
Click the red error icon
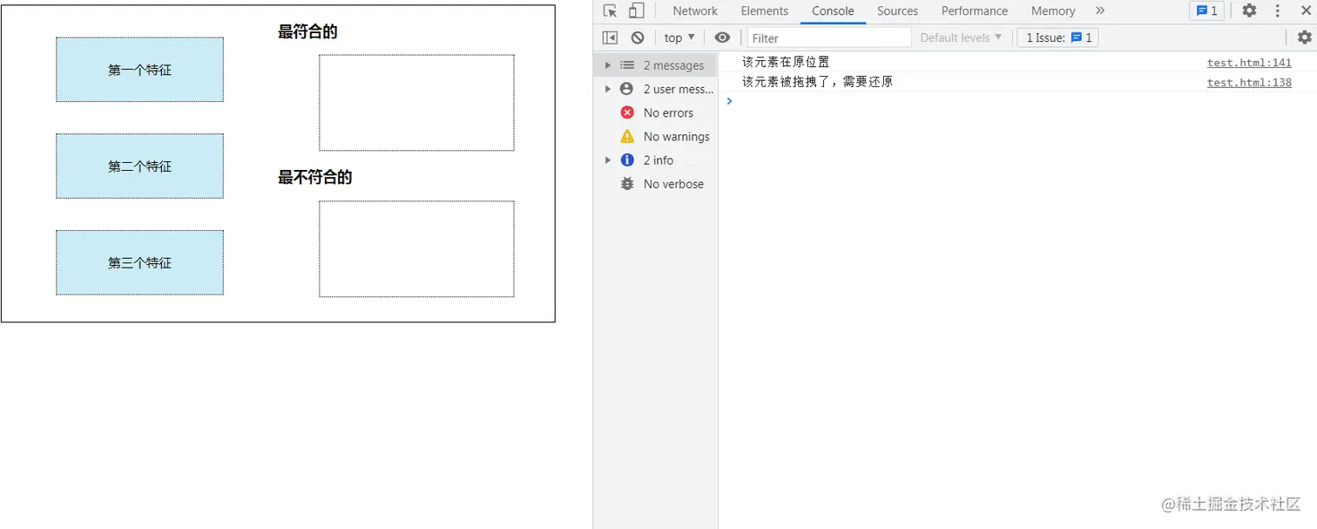point(627,112)
